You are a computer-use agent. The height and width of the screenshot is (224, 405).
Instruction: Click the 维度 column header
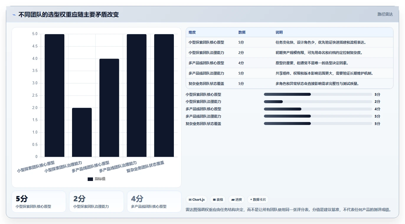tap(192, 32)
